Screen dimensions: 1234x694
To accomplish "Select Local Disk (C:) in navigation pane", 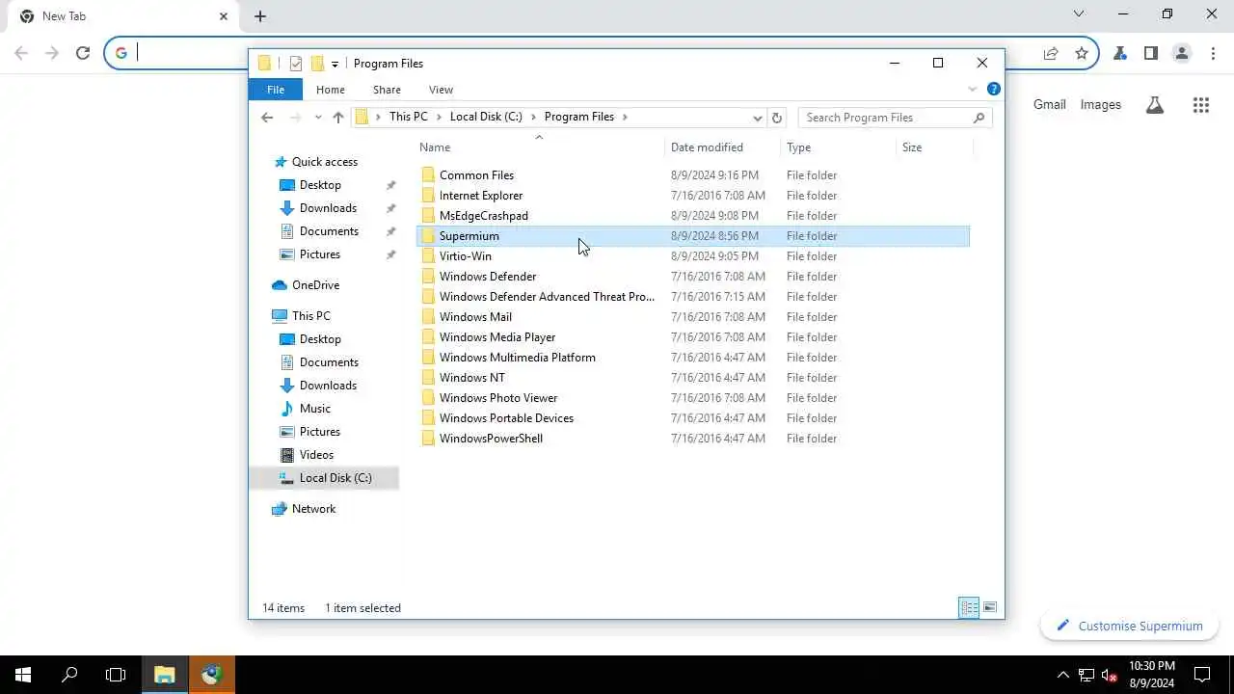I will pos(335,478).
